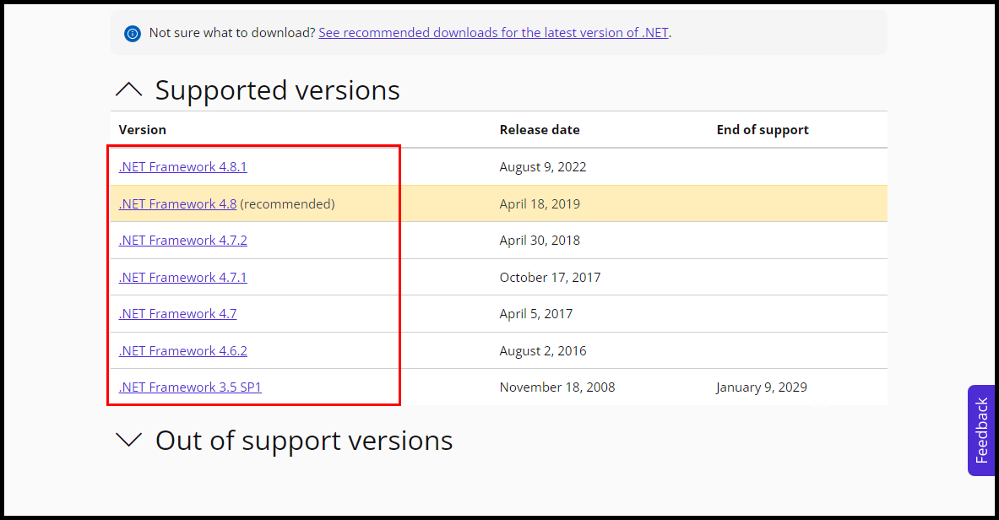Open the .NET Framework 4.7 link
Viewport: 999px width, 520px height.
(x=177, y=313)
